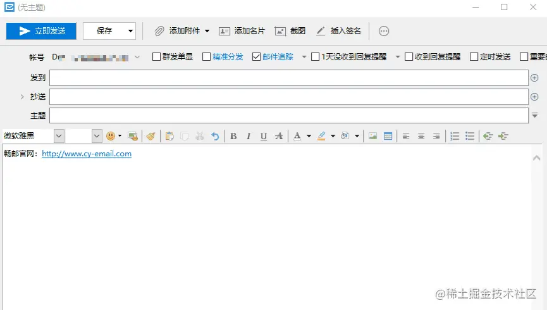Click the highlight color marker icon
The image size is (547, 310).
321,136
